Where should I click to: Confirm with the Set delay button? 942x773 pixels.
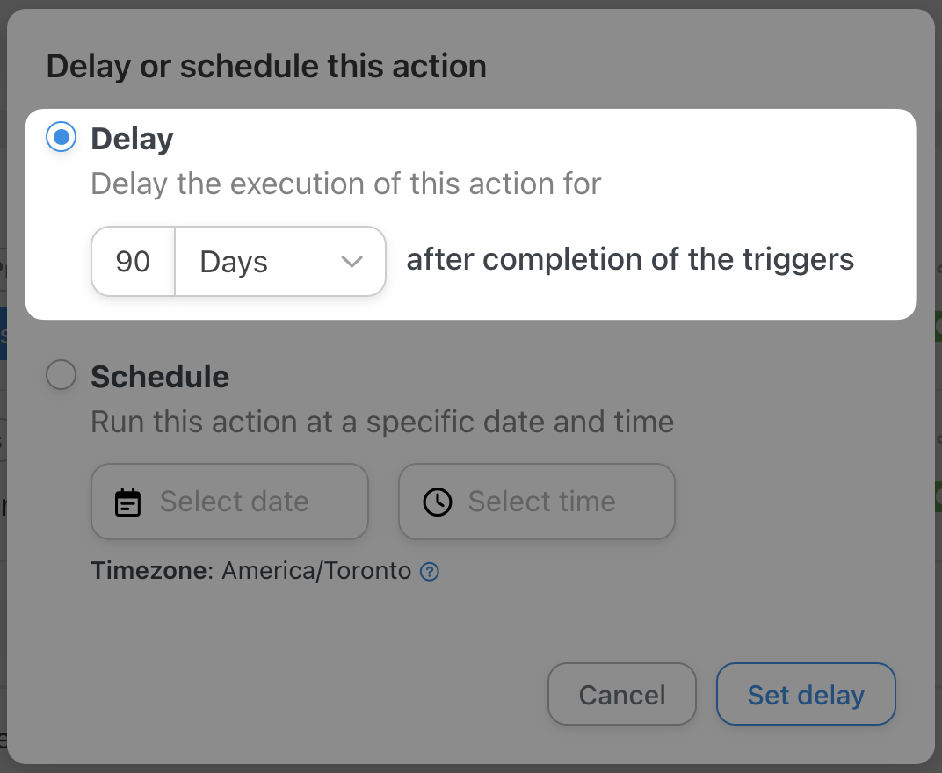tap(806, 696)
